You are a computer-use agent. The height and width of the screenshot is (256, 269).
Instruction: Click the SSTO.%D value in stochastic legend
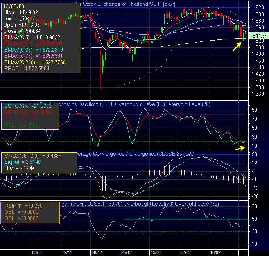pyautogui.click(x=28, y=112)
